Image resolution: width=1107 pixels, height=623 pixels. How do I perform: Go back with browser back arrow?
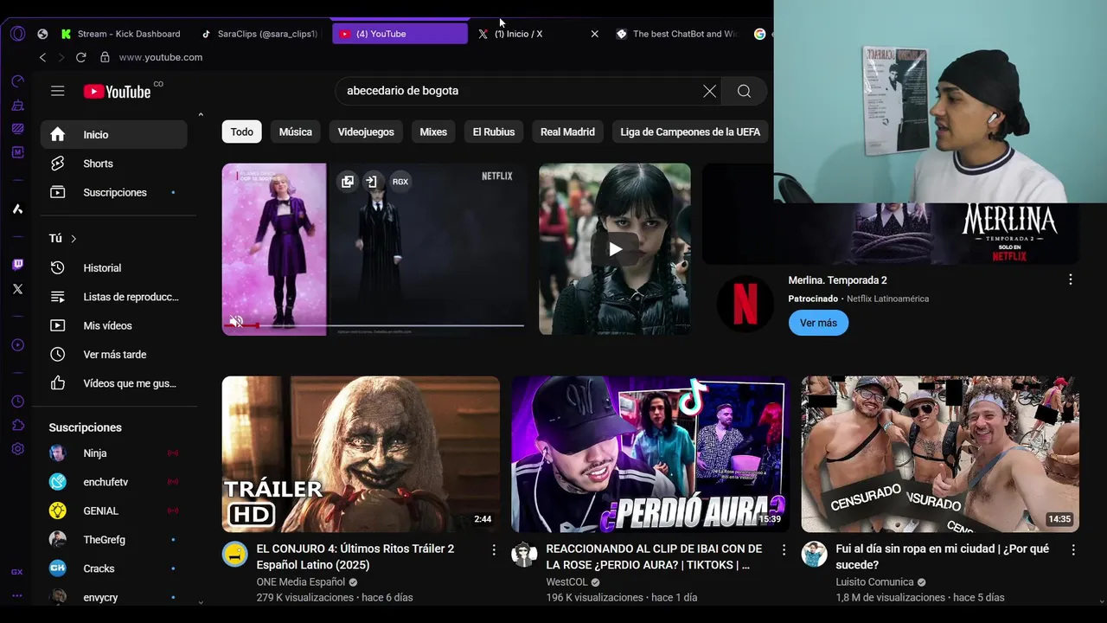42,57
